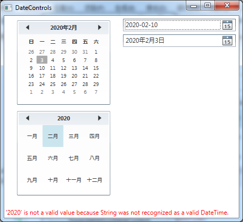Choose 十二月 in the year calendar
The width and height of the screenshot is (243, 222).
(95, 180)
